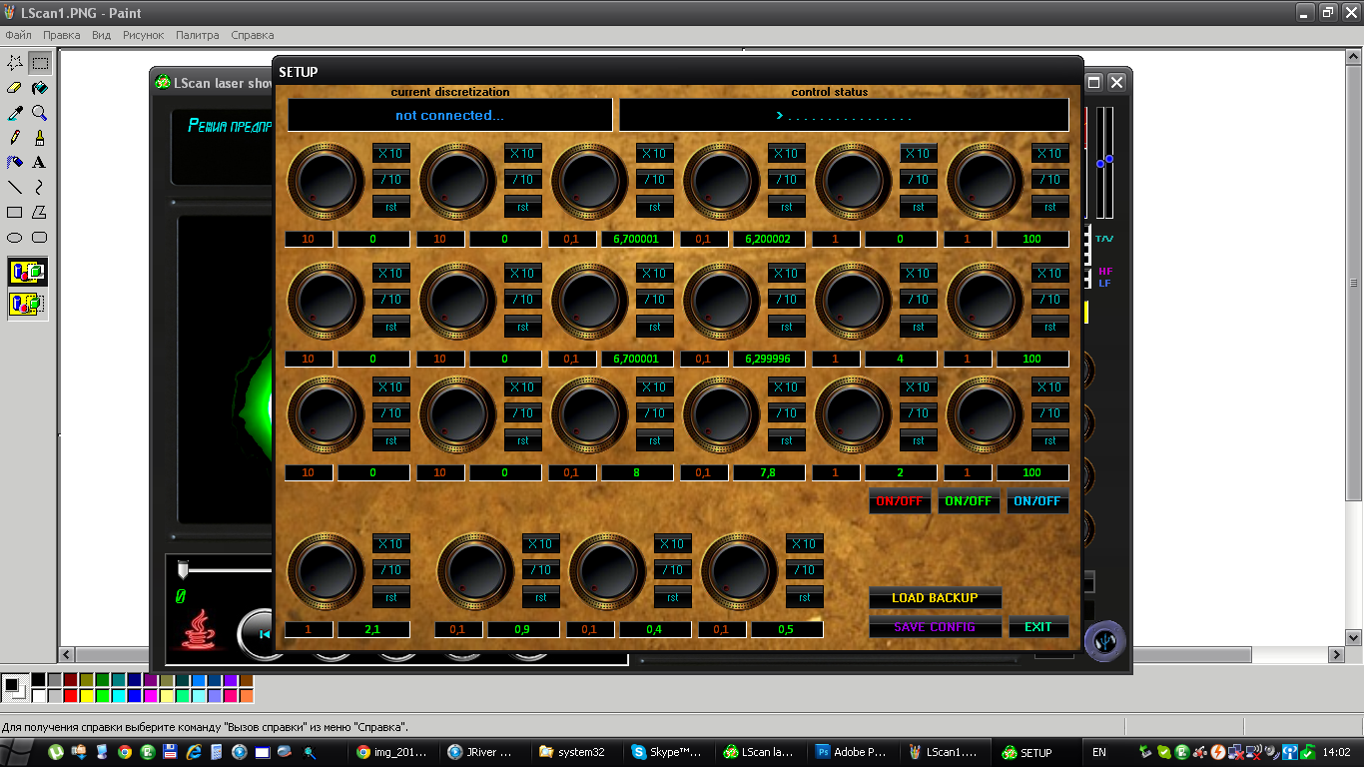Open the Файл menu in Paint
The image size is (1364, 767).
coord(18,35)
